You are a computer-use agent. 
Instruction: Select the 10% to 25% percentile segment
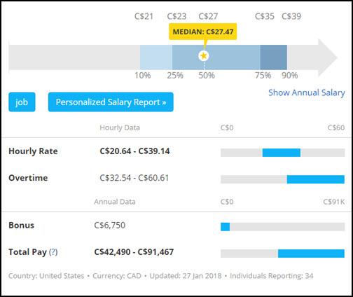[x=156, y=57]
